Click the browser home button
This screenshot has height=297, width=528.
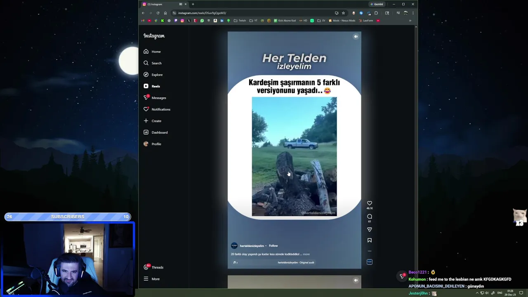tap(165, 13)
